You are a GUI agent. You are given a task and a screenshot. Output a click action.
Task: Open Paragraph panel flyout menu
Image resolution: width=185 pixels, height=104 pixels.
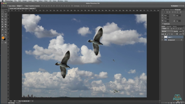tap(184, 10)
